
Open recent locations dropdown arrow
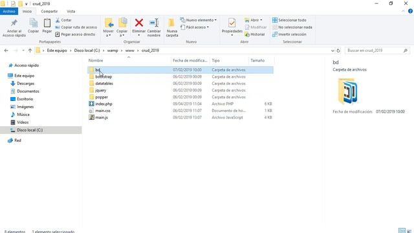pos(23,50)
